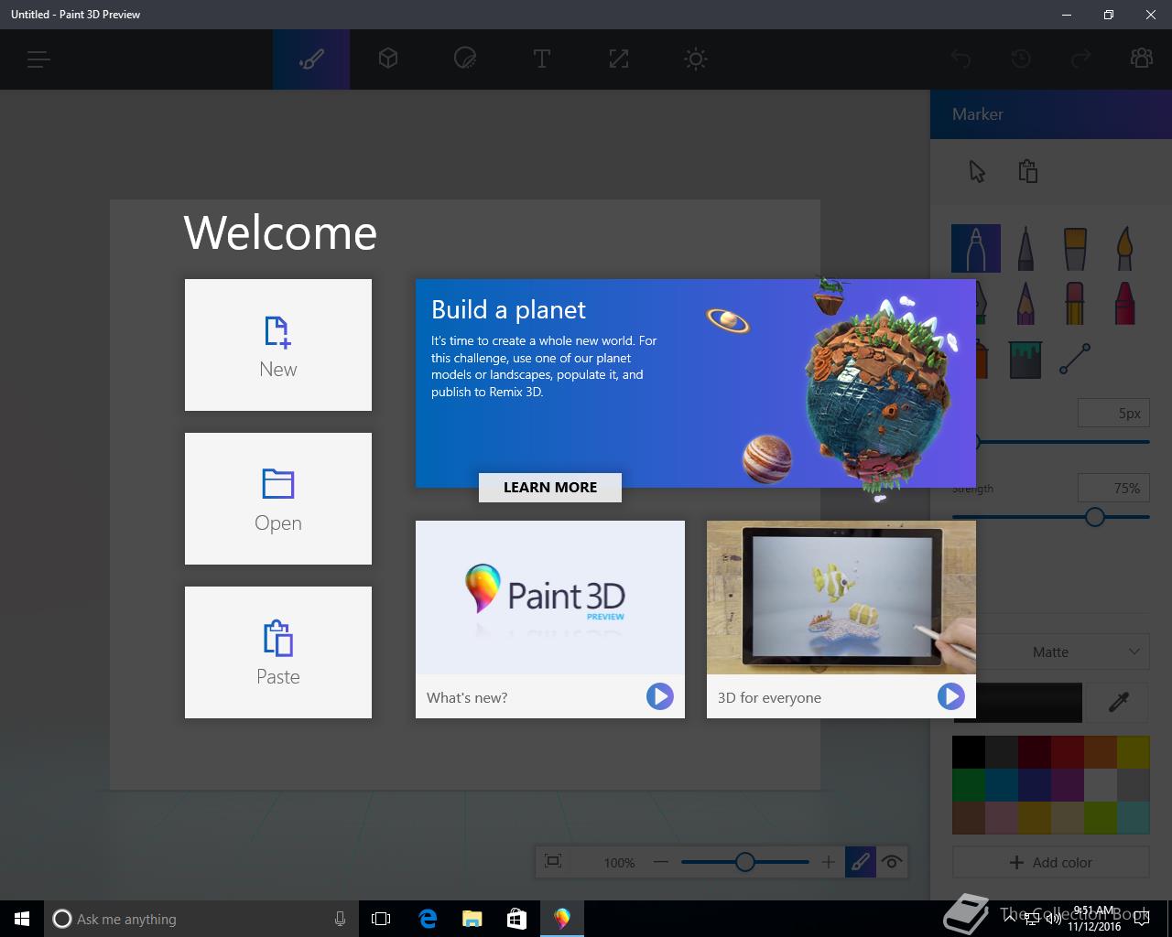Switch to the Text tab
The height and width of the screenshot is (937, 1172).
click(542, 59)
